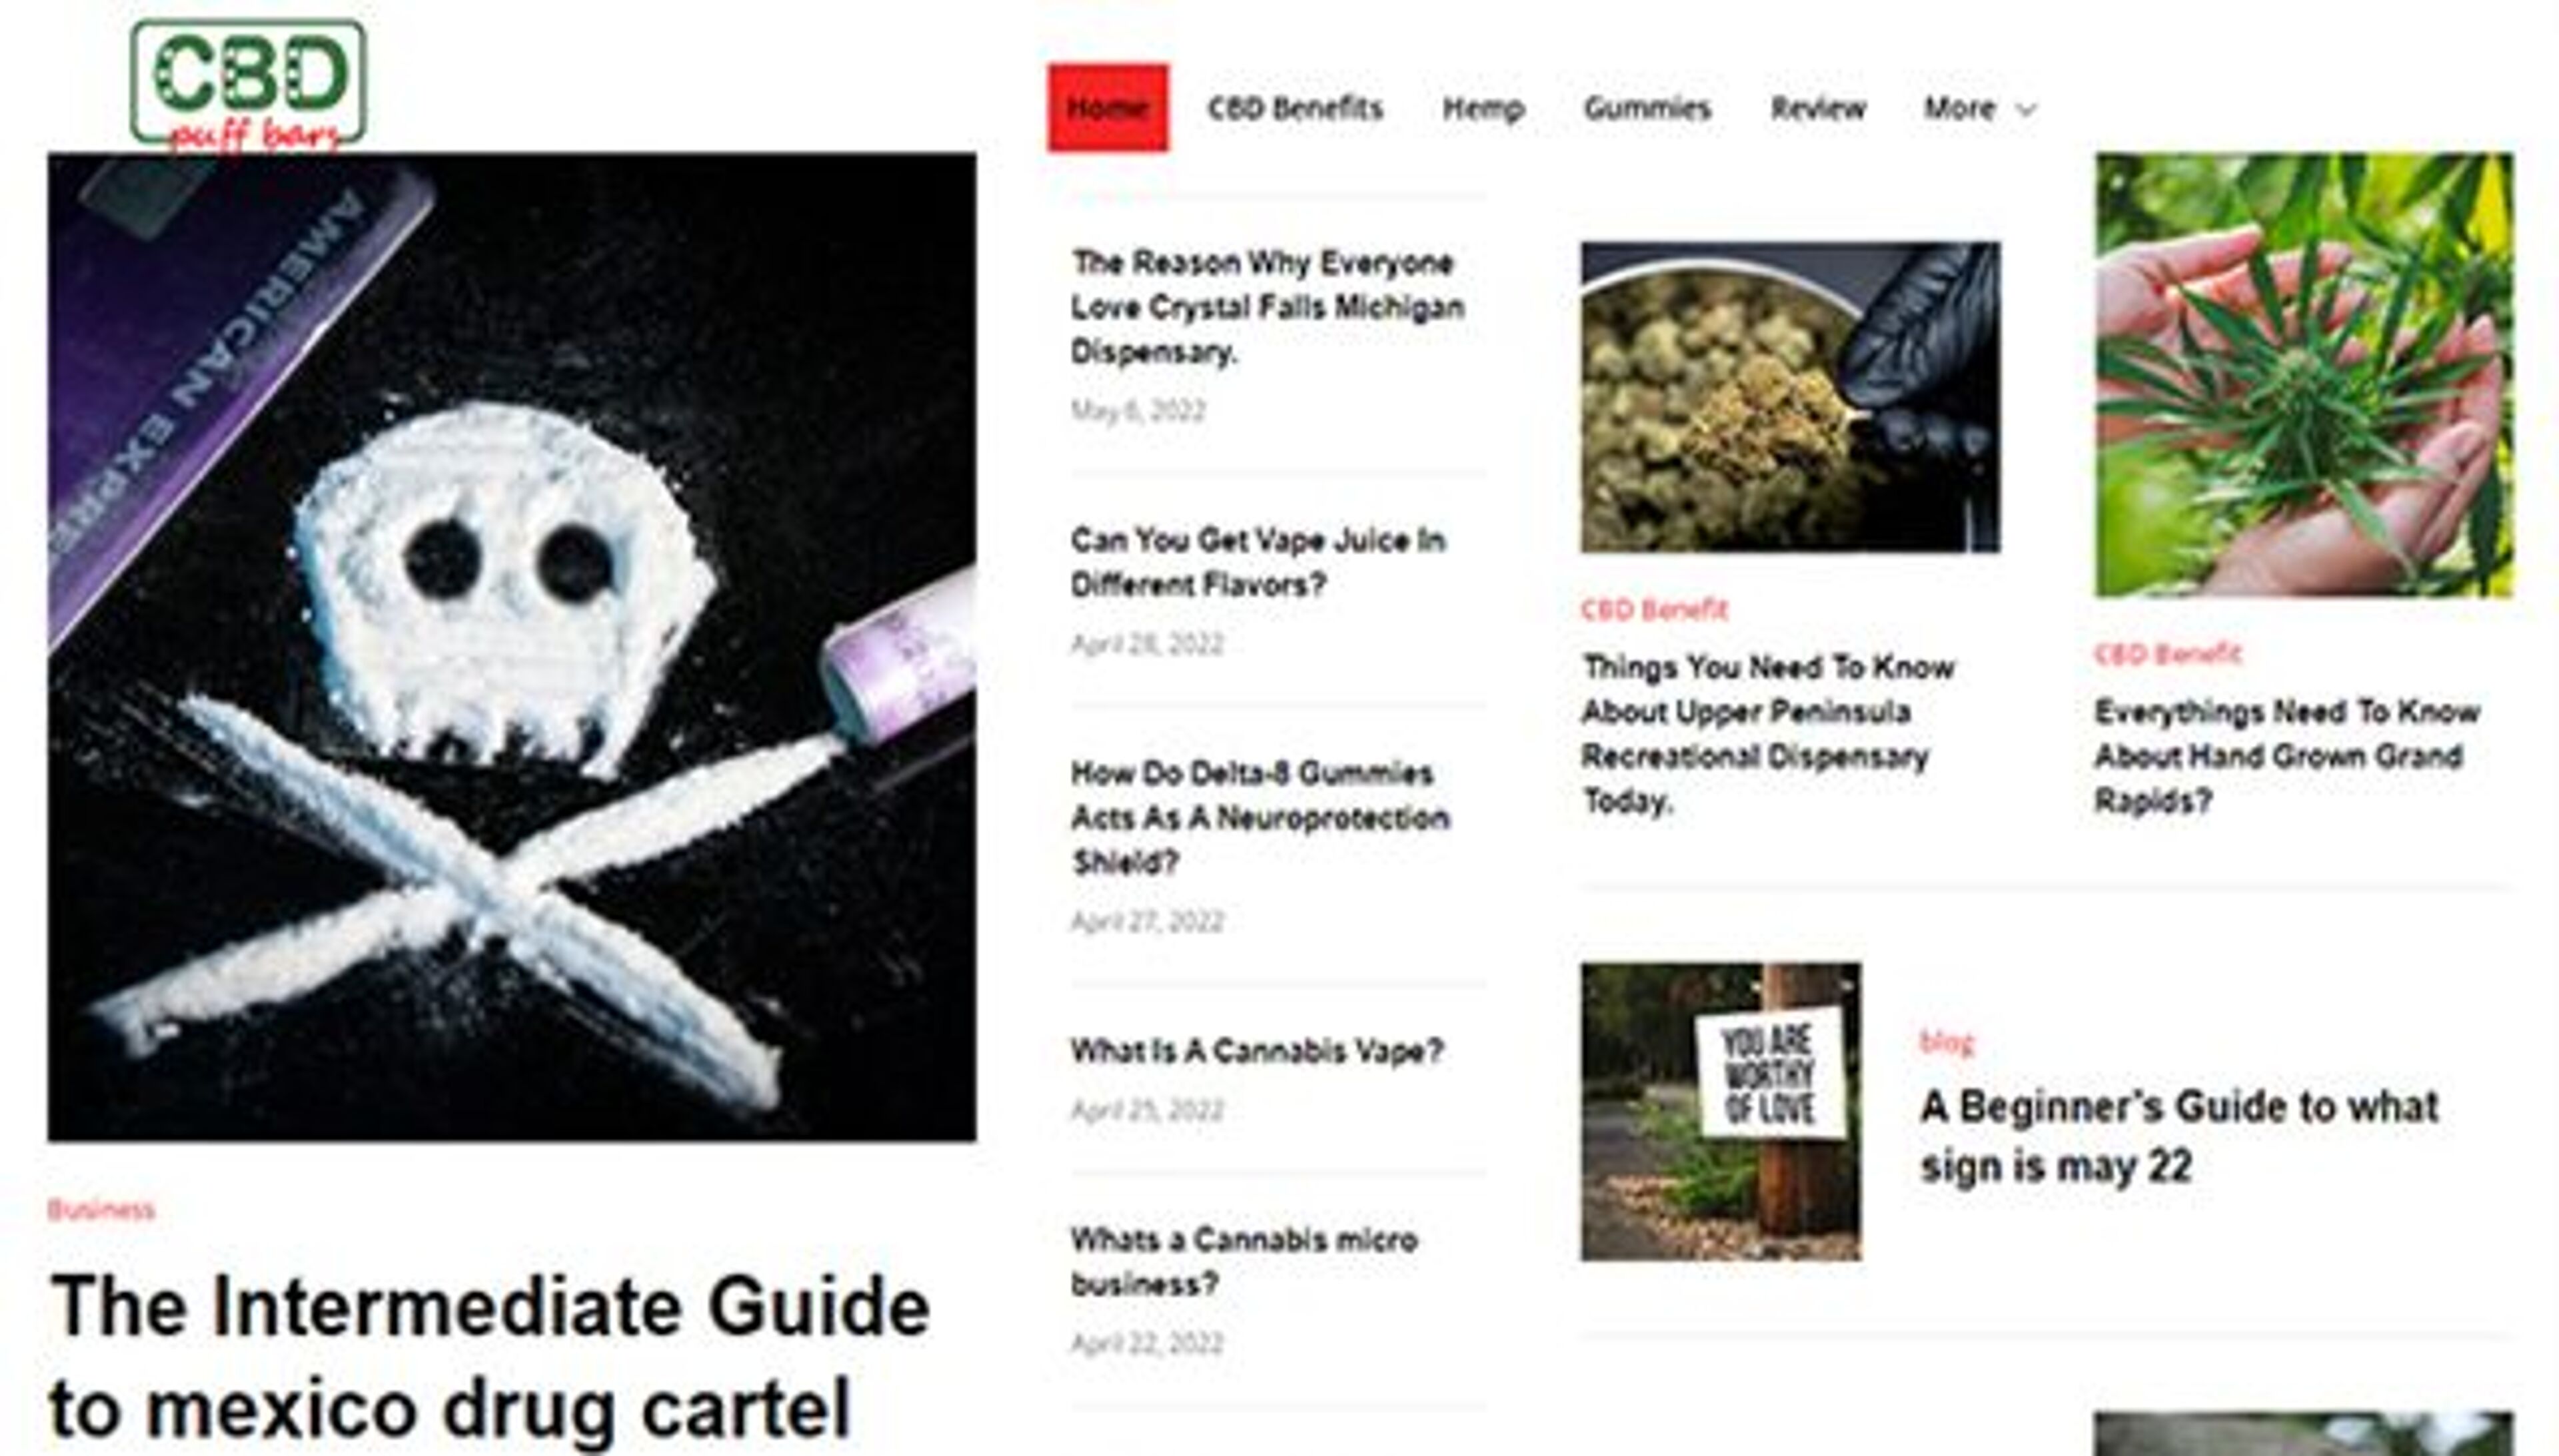Open the Hemp section

(1483, 108)
